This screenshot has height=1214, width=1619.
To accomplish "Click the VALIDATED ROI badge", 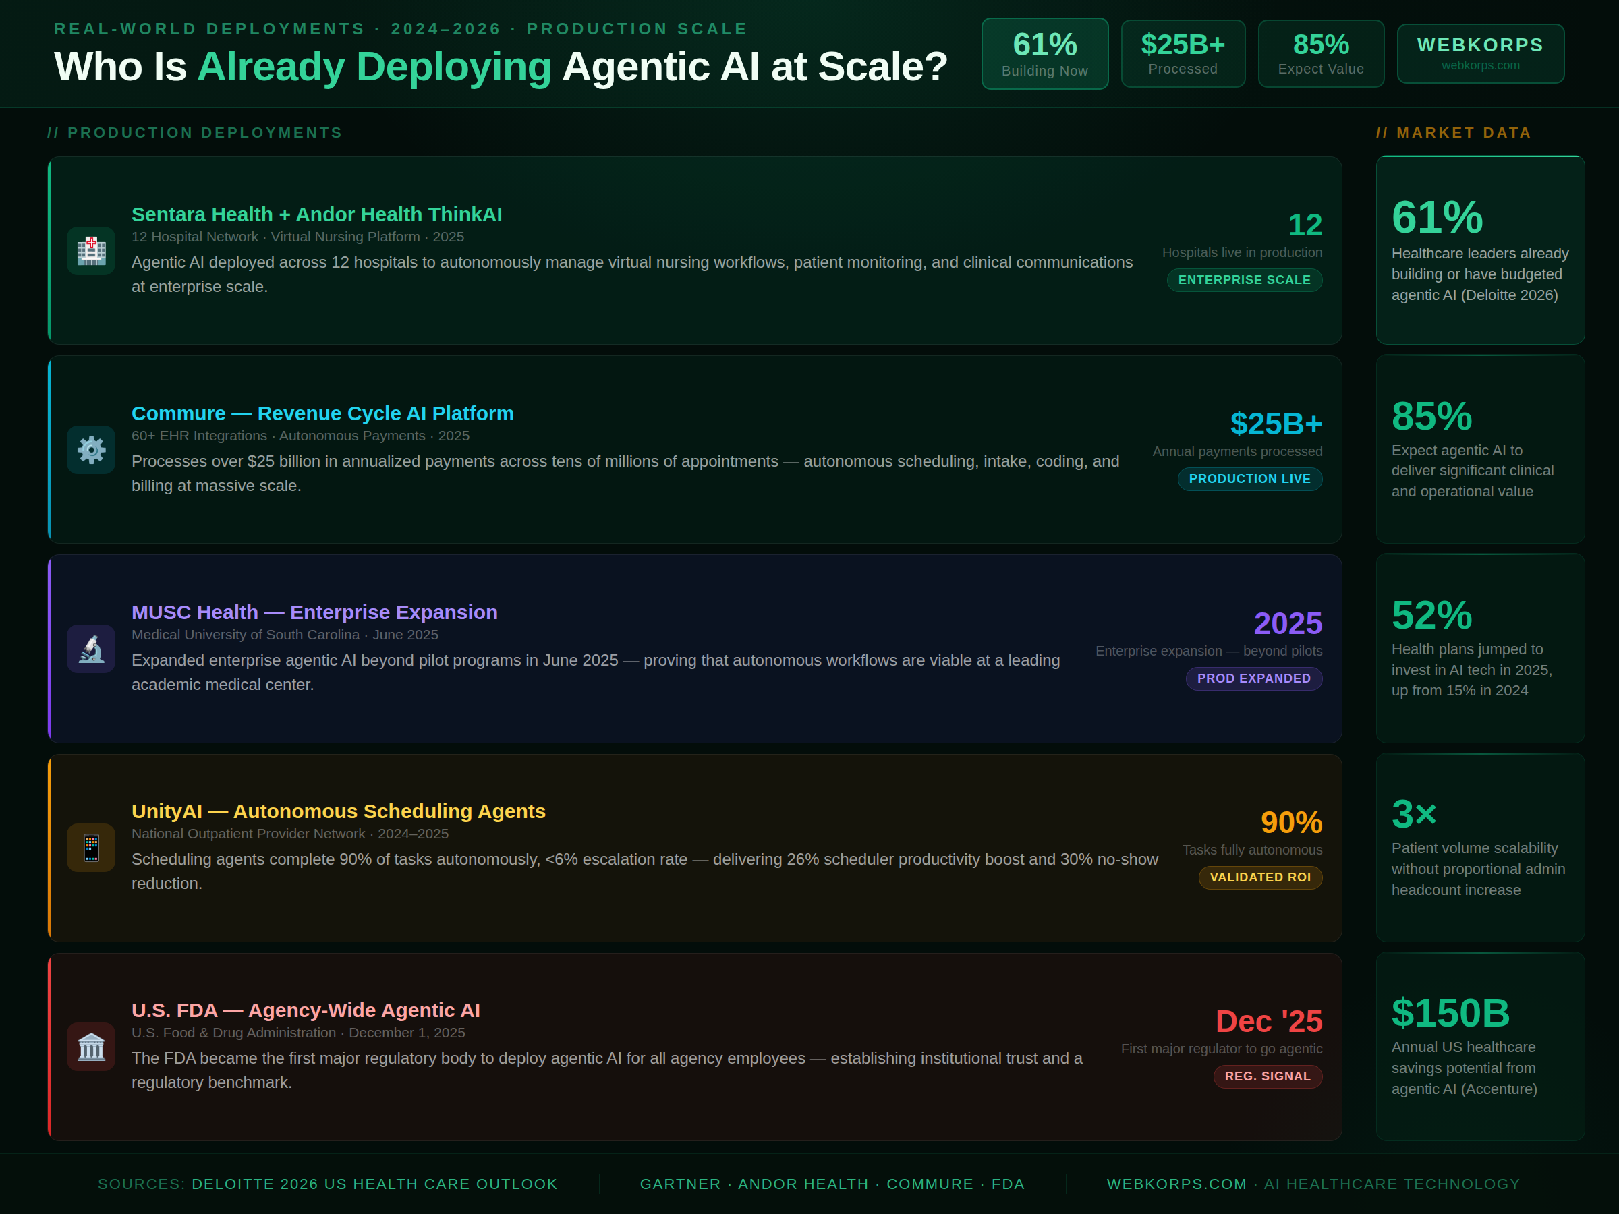I will pos(1259,877).
